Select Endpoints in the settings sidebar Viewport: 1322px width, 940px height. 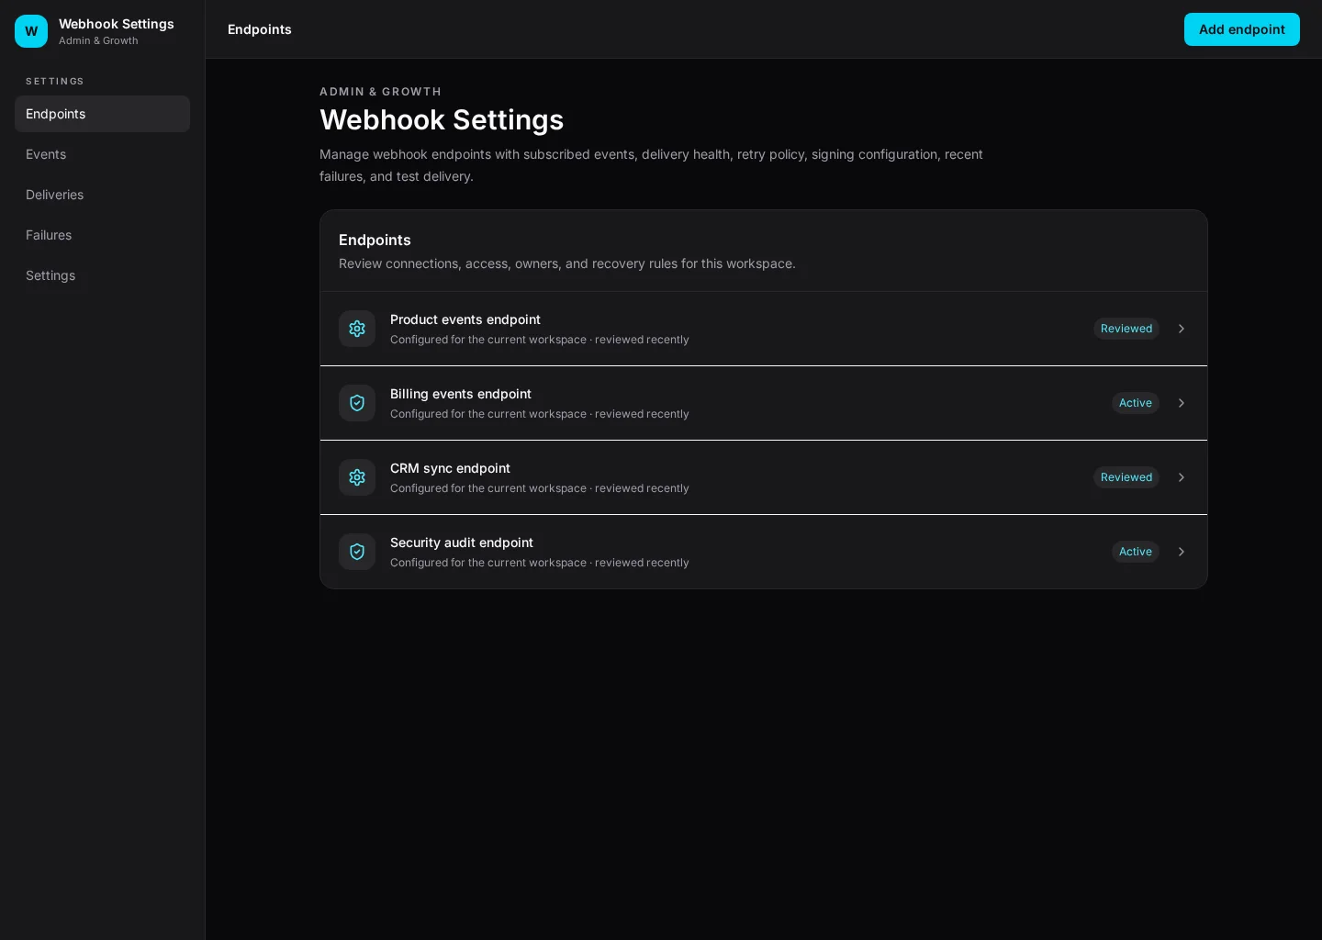102,114
